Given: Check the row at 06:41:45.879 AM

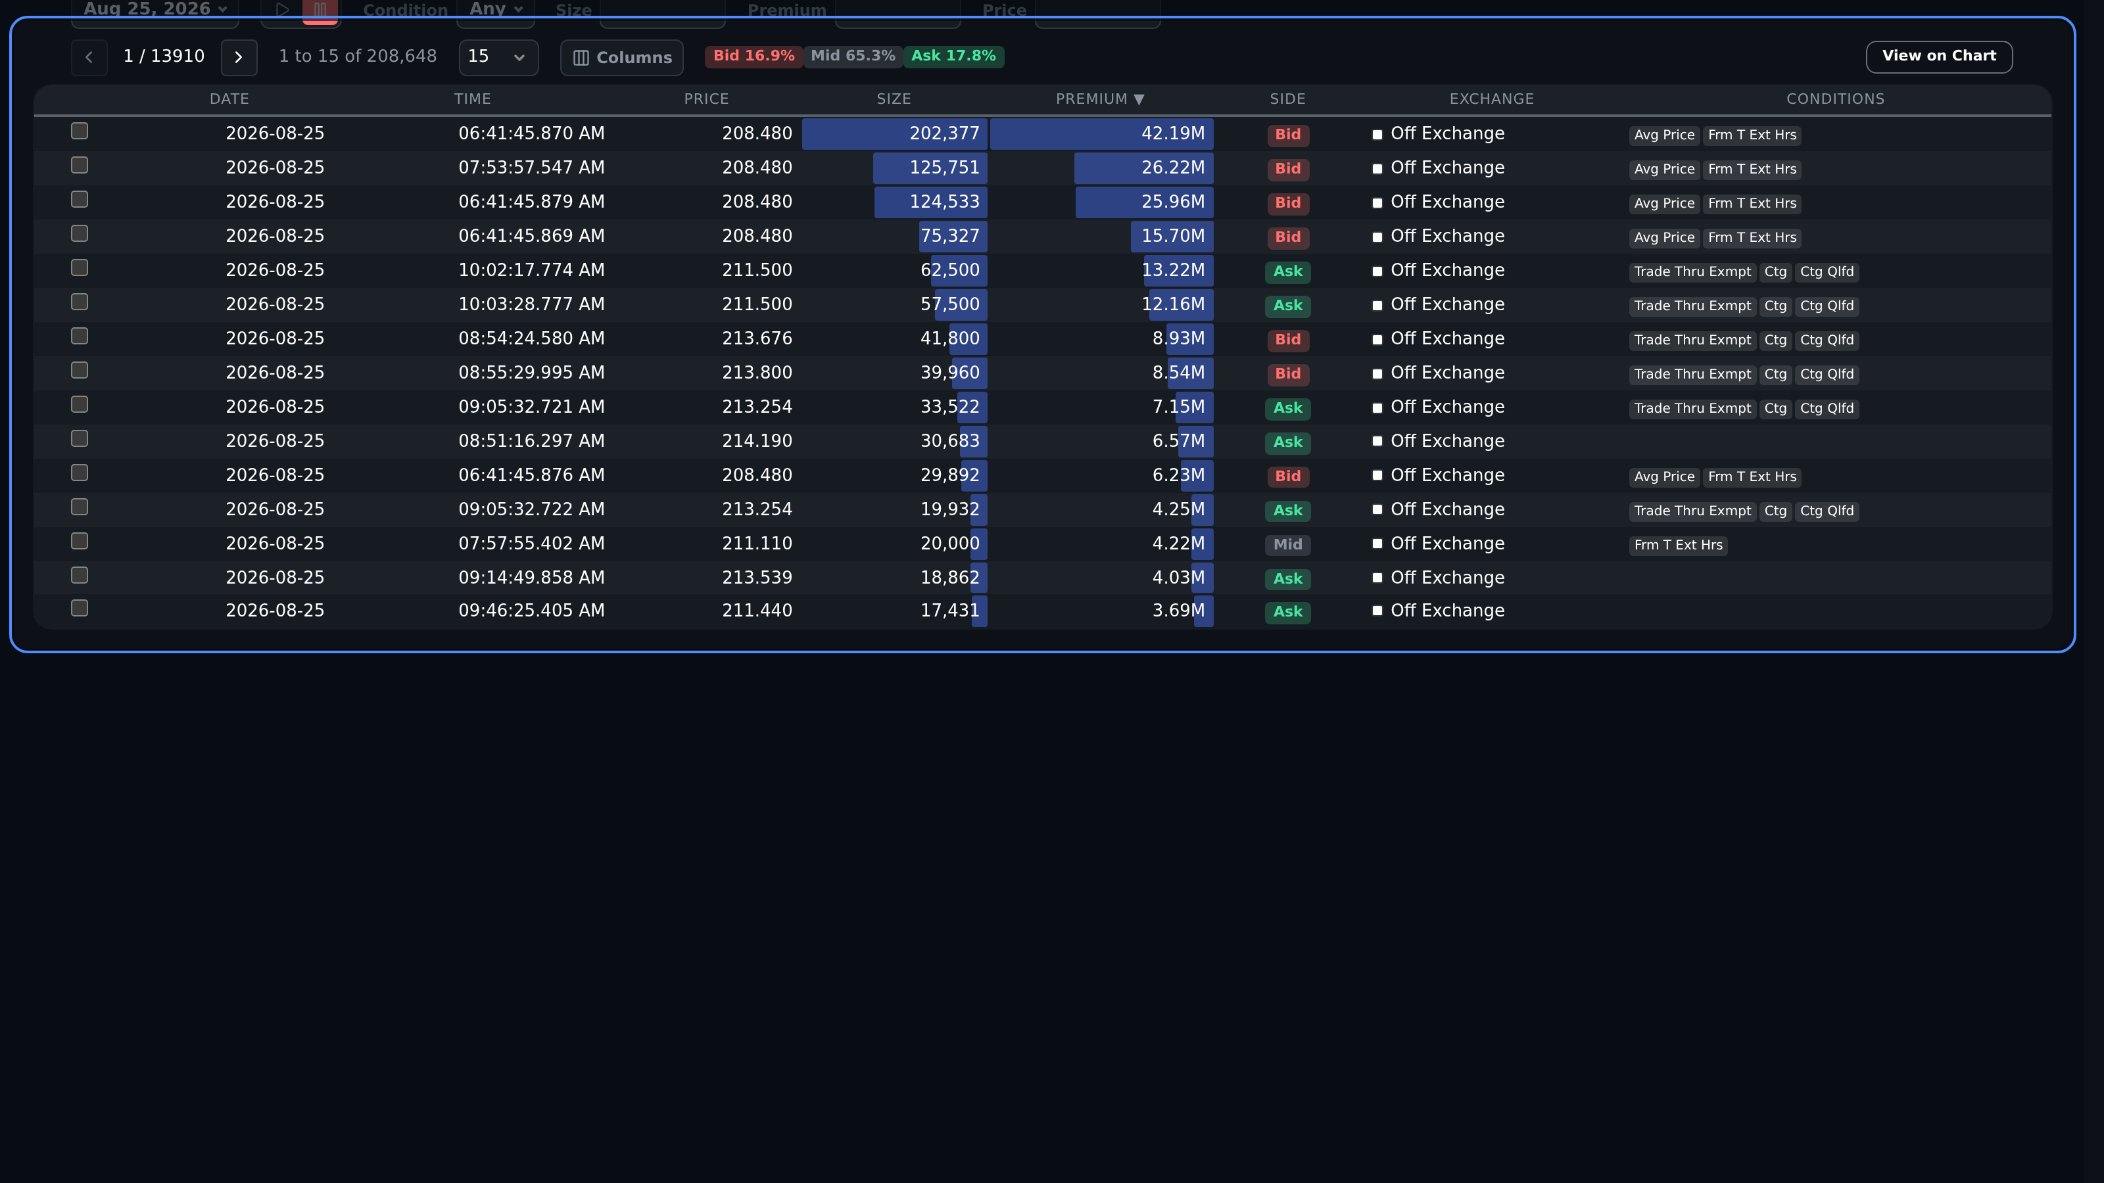Looking at the screenshot, I should pos(79,199).
